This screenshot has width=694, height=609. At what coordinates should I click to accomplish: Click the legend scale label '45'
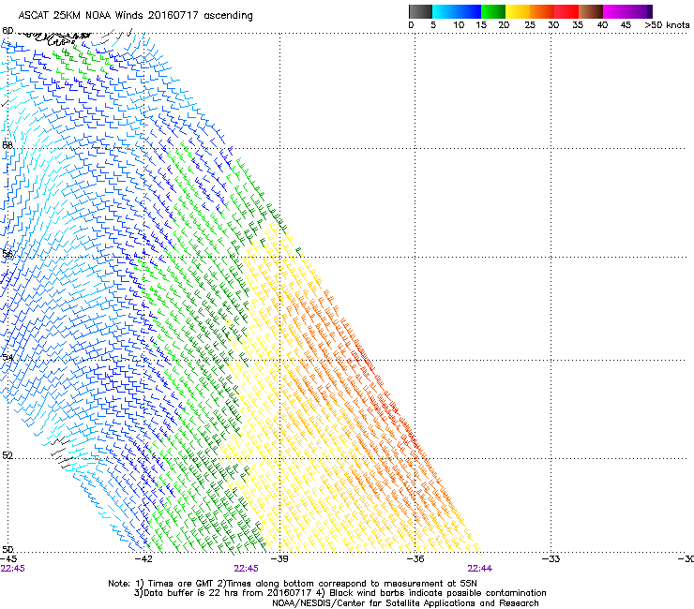coord(626,25)
